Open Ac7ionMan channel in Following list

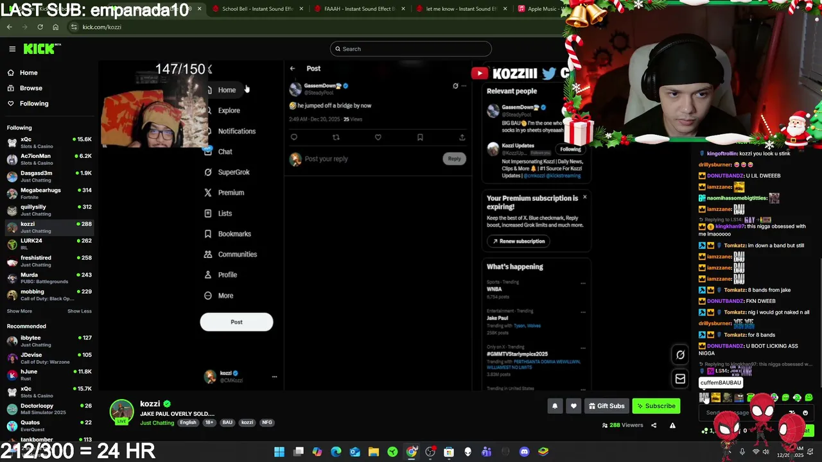(x=49, y=159)
